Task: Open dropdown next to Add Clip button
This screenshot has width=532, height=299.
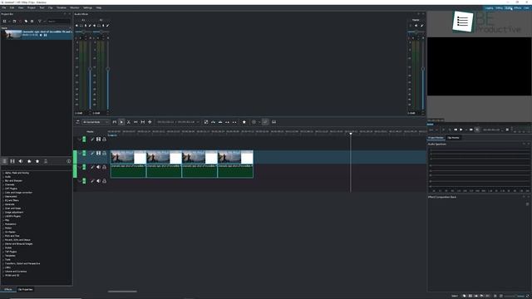Action: point(9,22)
